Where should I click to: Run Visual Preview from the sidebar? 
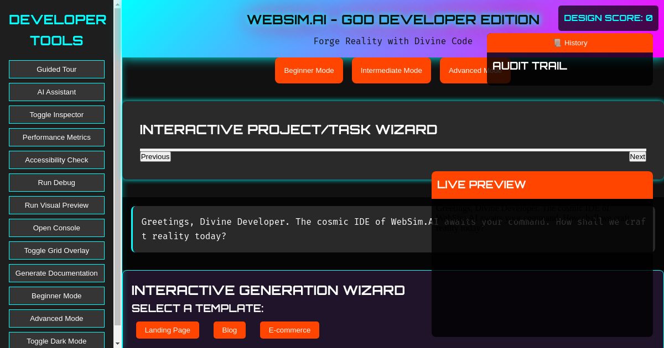point(56,205)
